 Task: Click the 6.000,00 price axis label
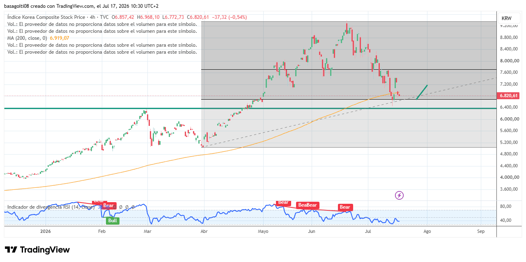click(x=509, y=119)
